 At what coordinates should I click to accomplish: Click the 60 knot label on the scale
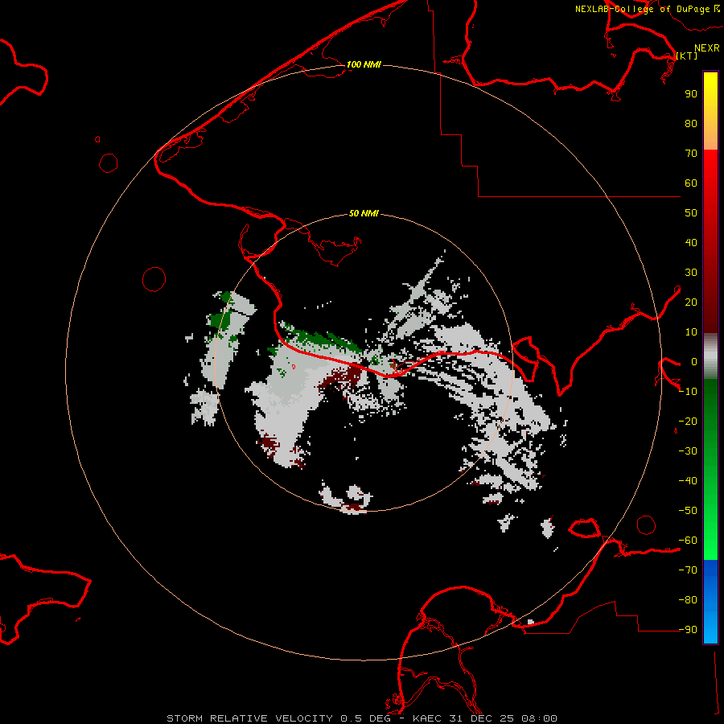coord(691,183)
